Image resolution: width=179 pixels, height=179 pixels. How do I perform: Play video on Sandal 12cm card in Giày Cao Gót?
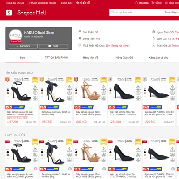click(x=104, y=169)
